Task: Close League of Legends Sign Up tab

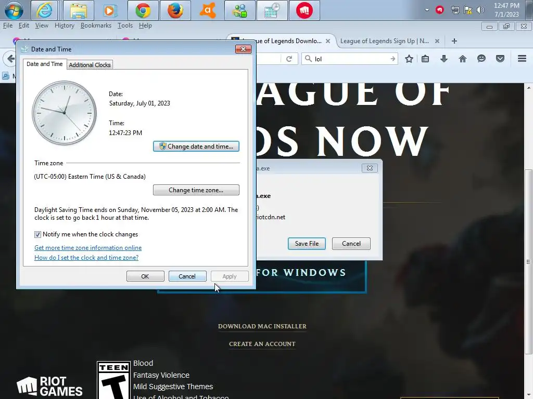Action: 437,41
